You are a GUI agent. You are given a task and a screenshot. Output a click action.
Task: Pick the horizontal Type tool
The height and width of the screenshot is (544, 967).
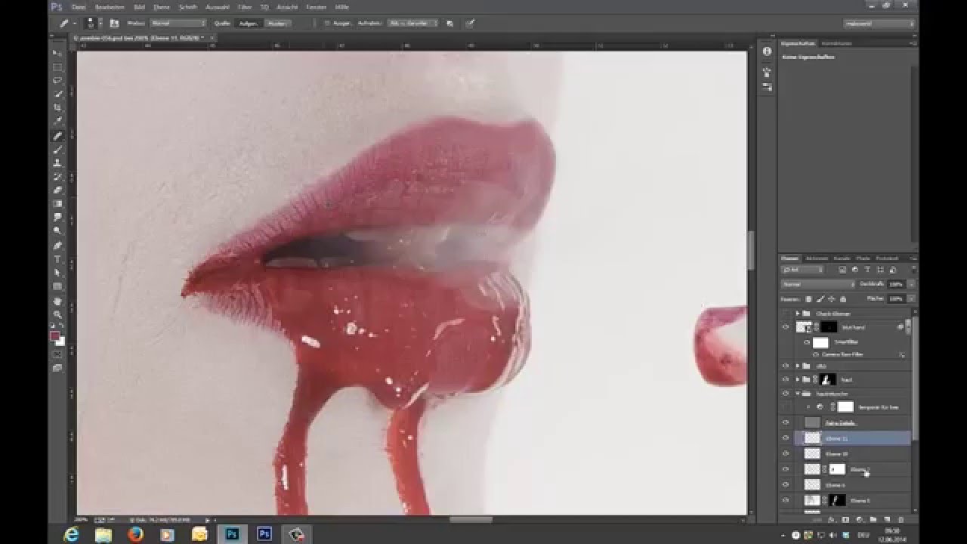pos(57,259)
